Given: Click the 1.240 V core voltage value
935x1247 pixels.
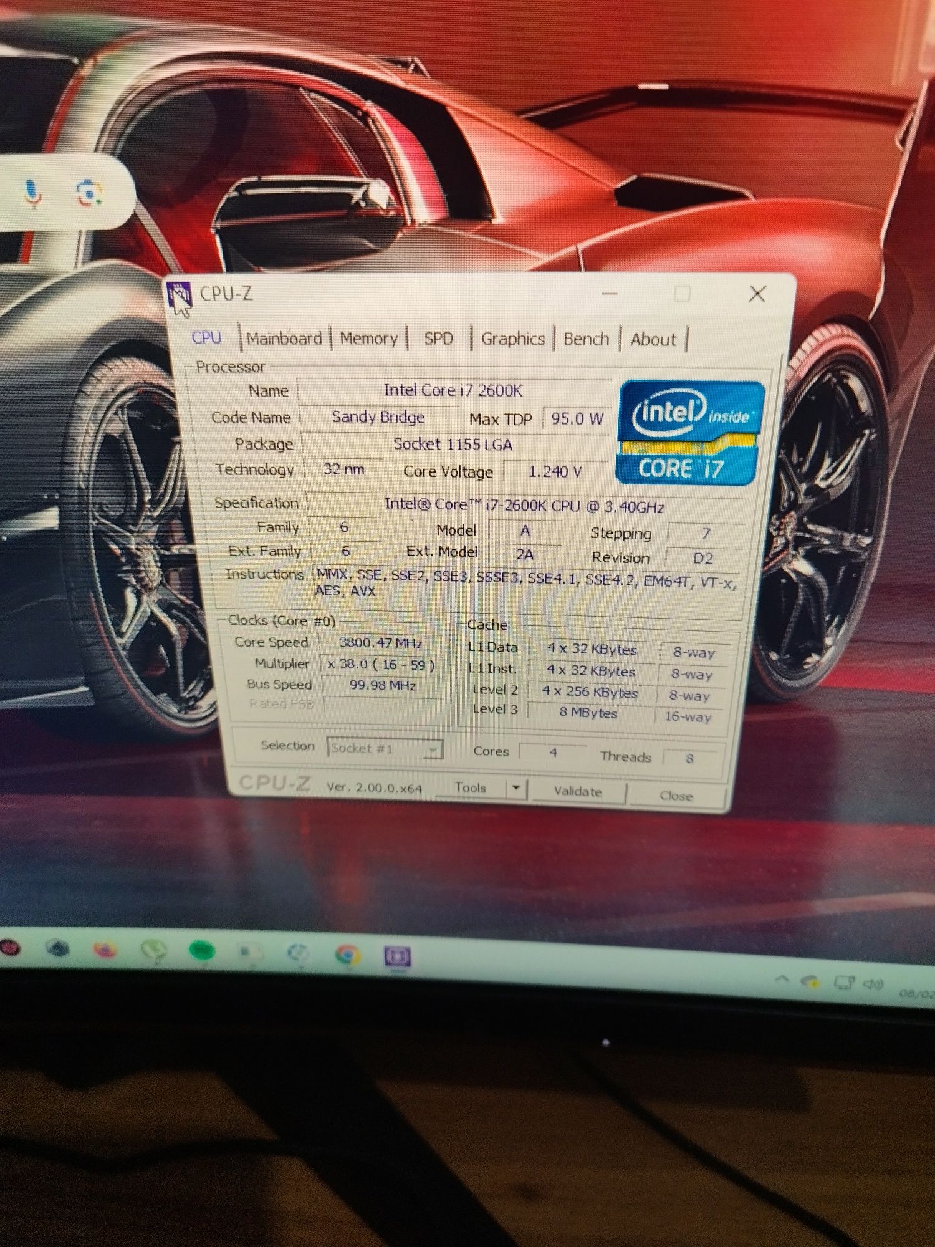Looking at the screenshot, I should 555,472.
